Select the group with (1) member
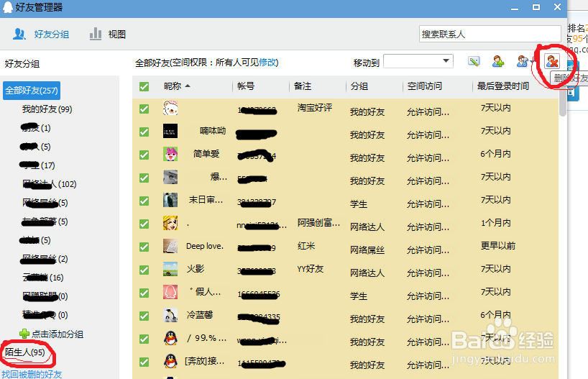The width and height of the screenshot is (588, 379). pos(36,128)
